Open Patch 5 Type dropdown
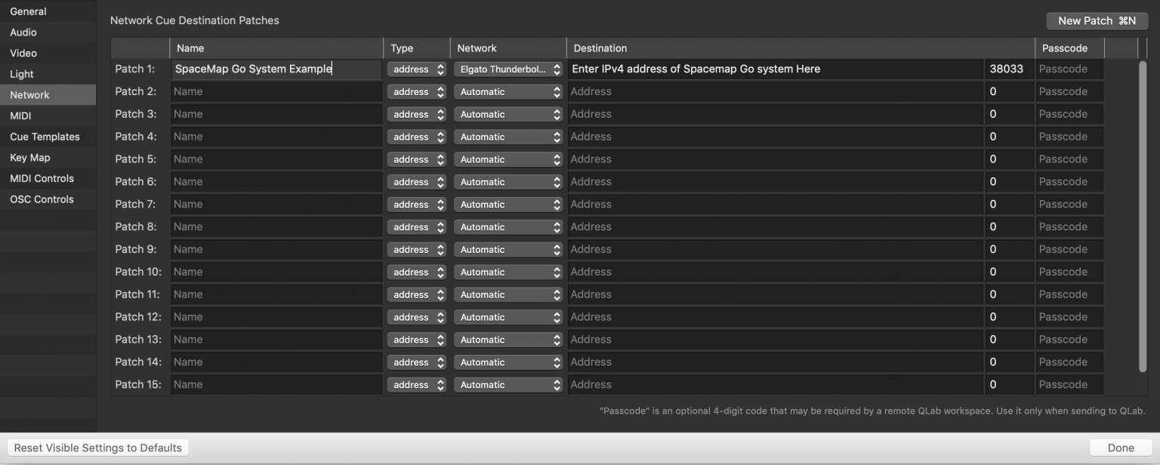Image resolution: width=1160 pixels, height=465 pixels. [417, 159]
